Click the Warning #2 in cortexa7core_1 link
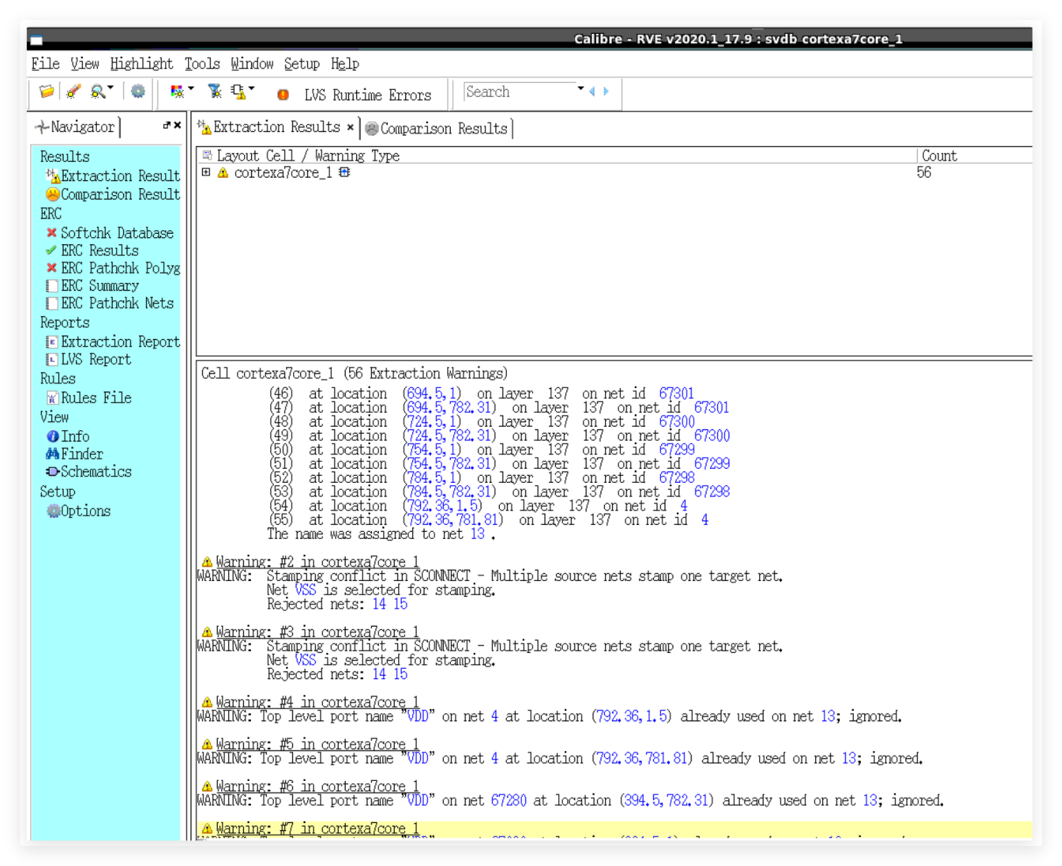The image size is (1062, 866). tap(317, 562)
